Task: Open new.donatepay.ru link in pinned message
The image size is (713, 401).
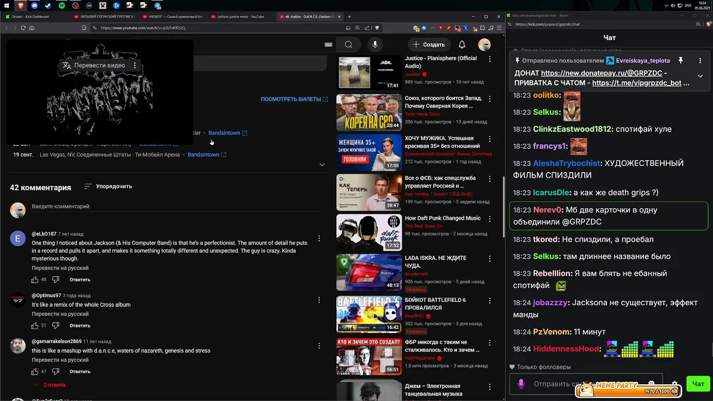Action: click(602, 73)
